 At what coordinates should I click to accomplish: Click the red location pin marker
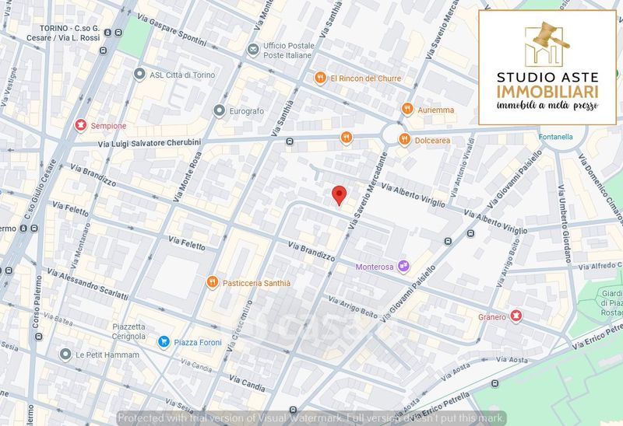click(x=338, y=195)
